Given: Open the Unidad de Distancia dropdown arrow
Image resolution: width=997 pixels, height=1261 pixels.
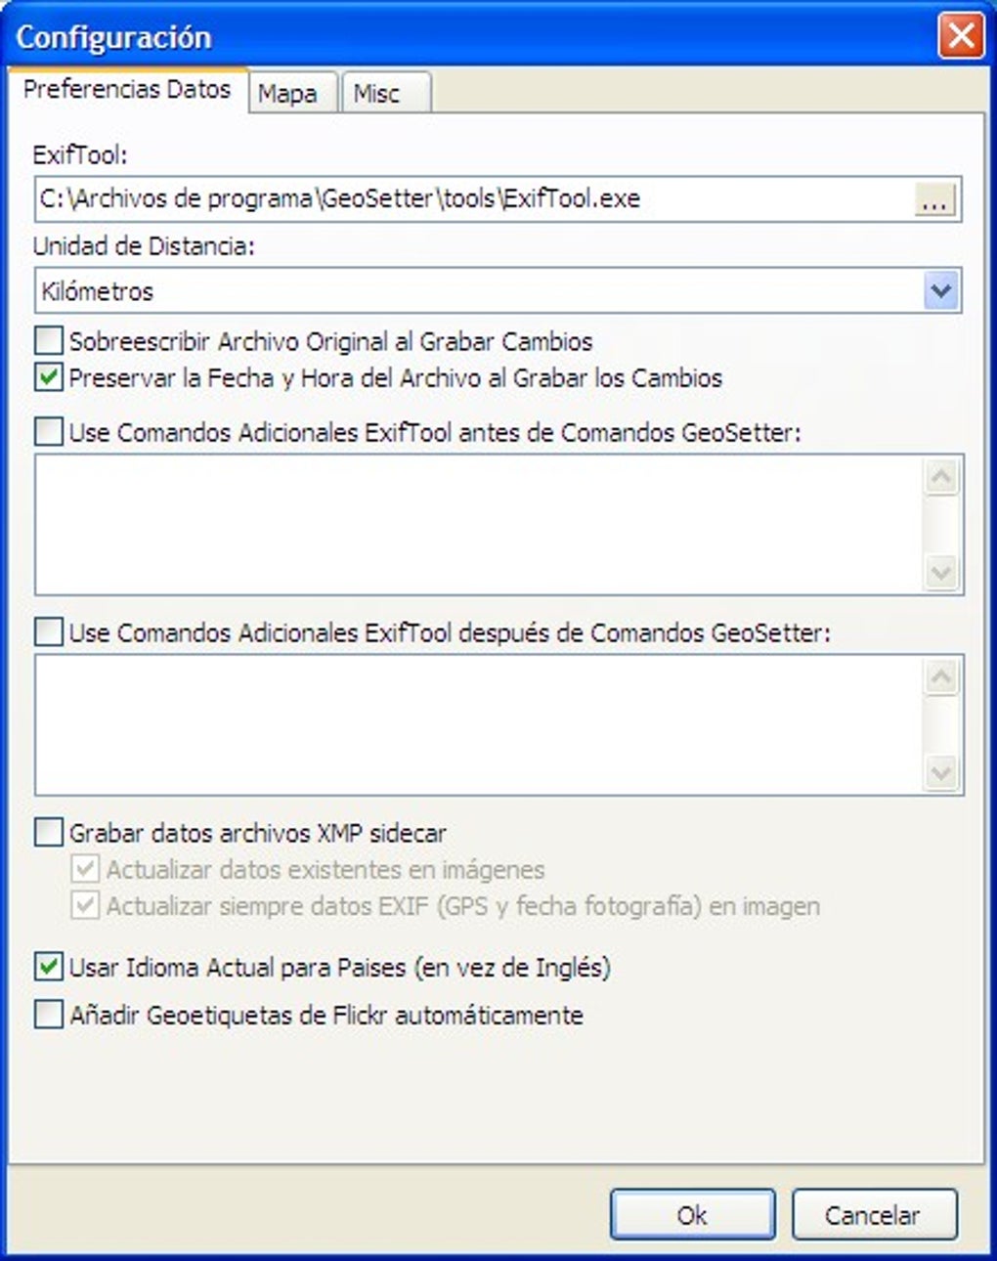Looking at the screenshot, I should tap(940, 290).
